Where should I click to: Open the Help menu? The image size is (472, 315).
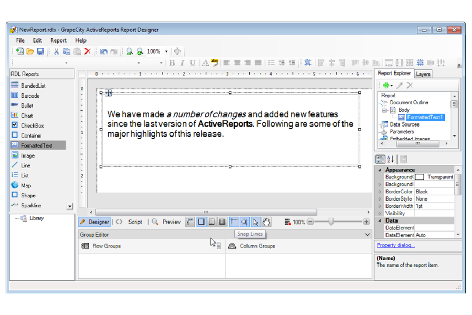[81, 40]
